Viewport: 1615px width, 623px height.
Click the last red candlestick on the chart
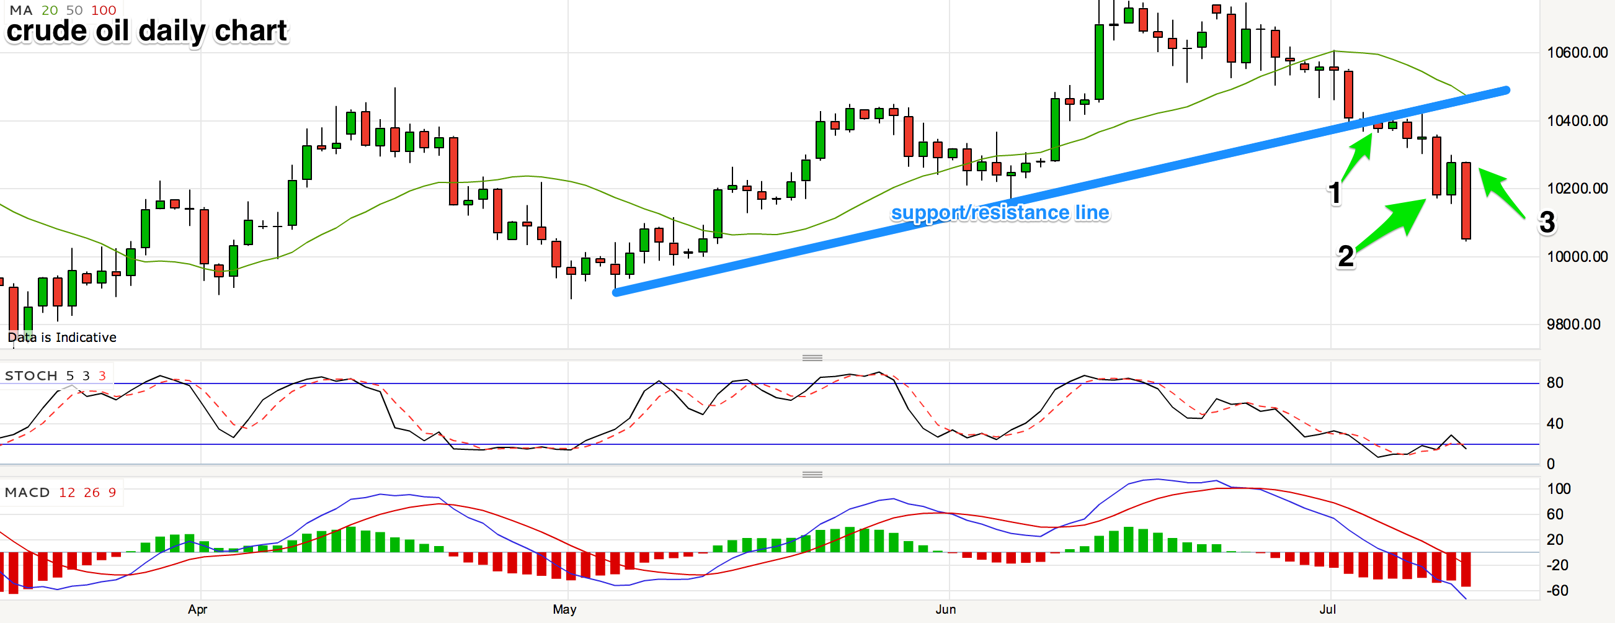click(1466, 201)
